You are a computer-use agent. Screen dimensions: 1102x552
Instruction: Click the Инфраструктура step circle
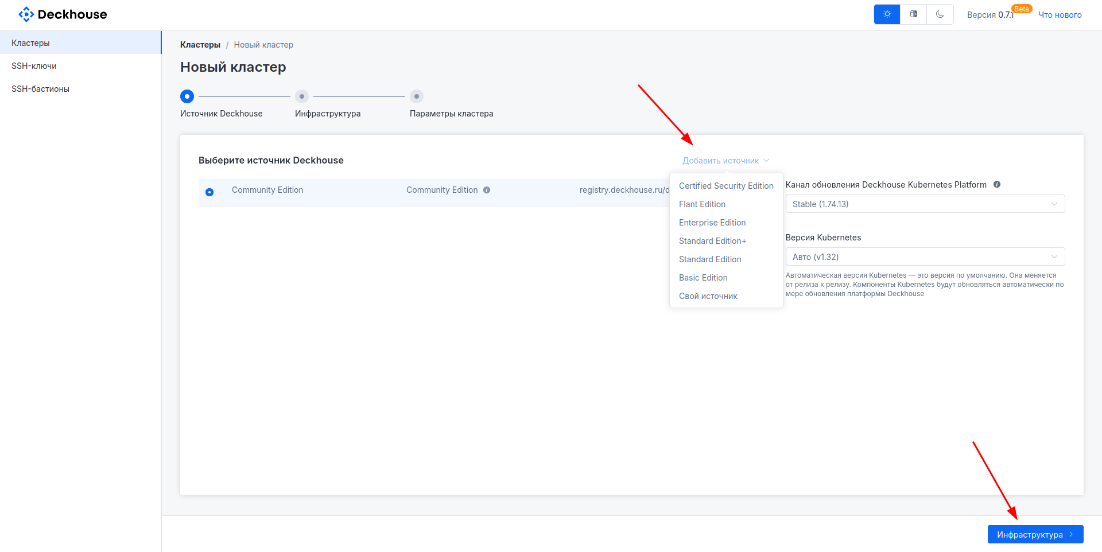pyautogui.click(x=302, y=96)
